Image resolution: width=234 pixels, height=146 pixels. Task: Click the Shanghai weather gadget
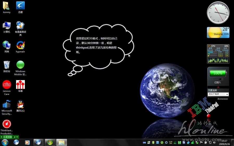(218, 32)
